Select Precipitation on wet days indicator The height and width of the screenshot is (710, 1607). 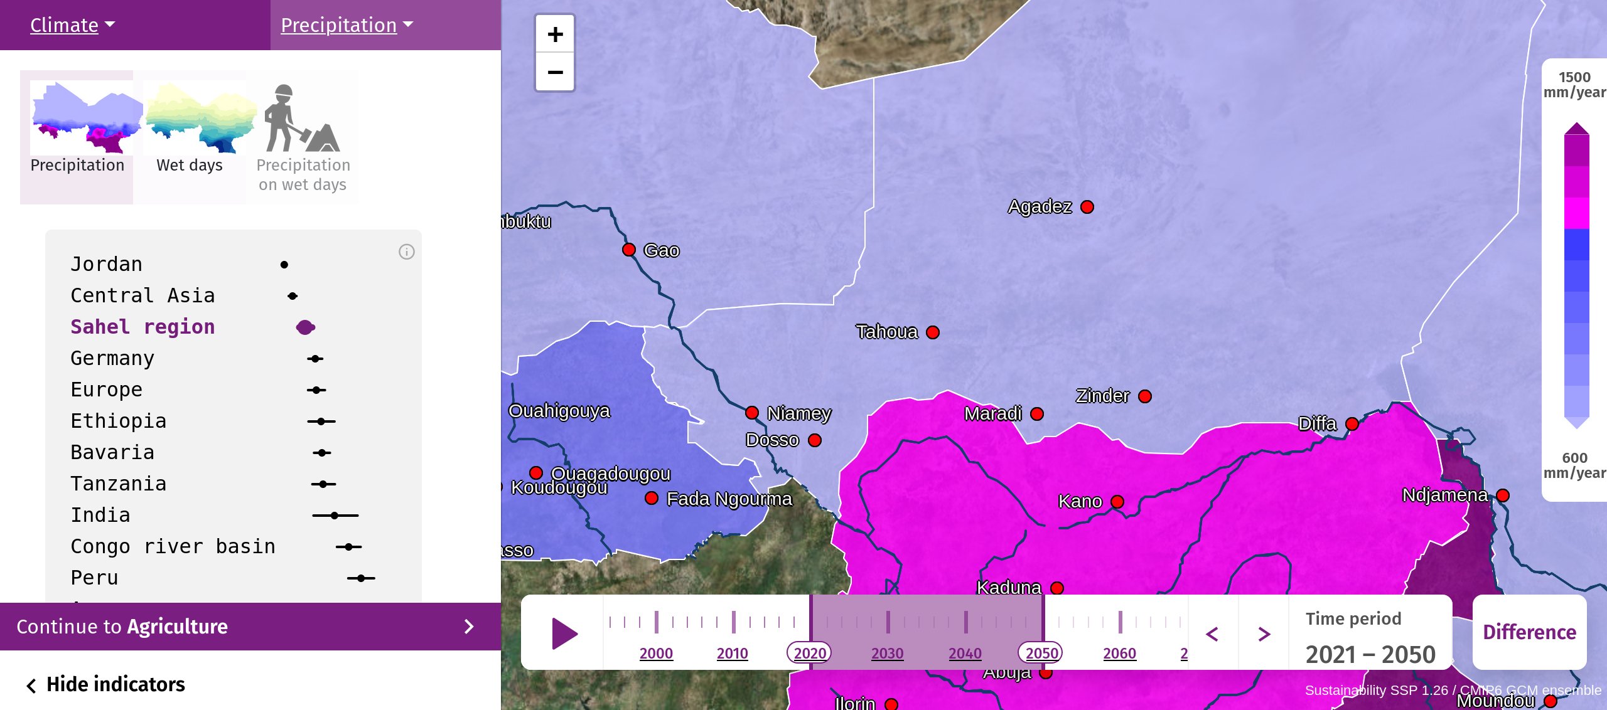303,136
